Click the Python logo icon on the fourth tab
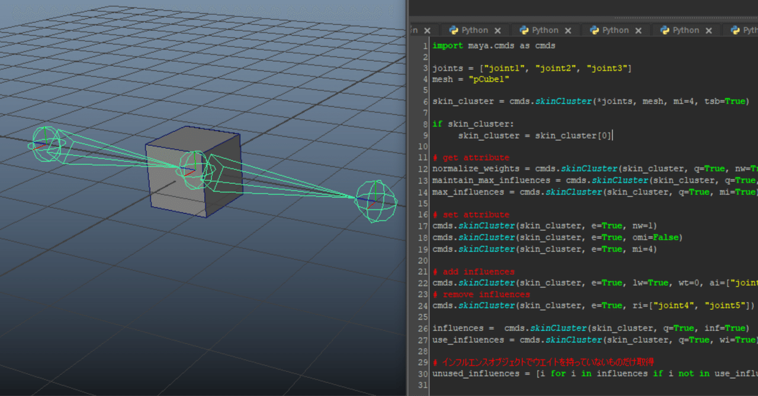This screenshot has width=758, height=396. click(x=594, y=30)
